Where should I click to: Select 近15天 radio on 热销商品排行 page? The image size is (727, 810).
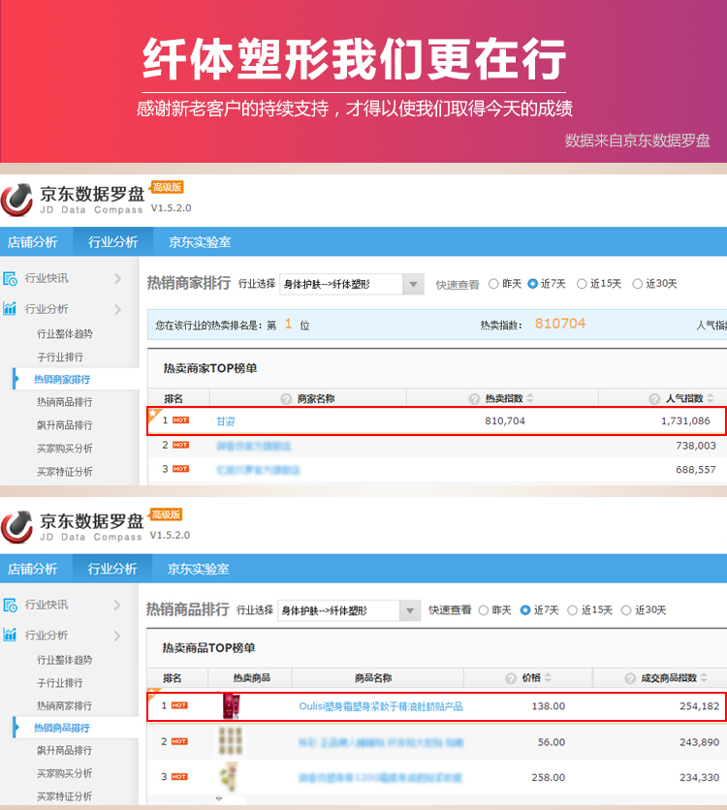pyautogui.click(x=573, y=610)
